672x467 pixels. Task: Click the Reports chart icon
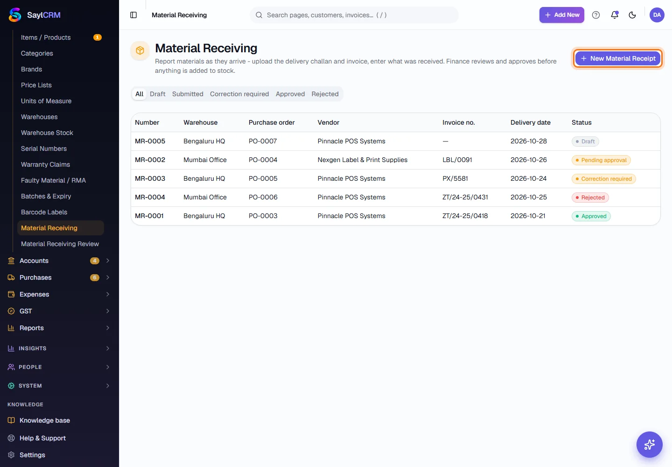pyautogui.click(x=11, y=328)
